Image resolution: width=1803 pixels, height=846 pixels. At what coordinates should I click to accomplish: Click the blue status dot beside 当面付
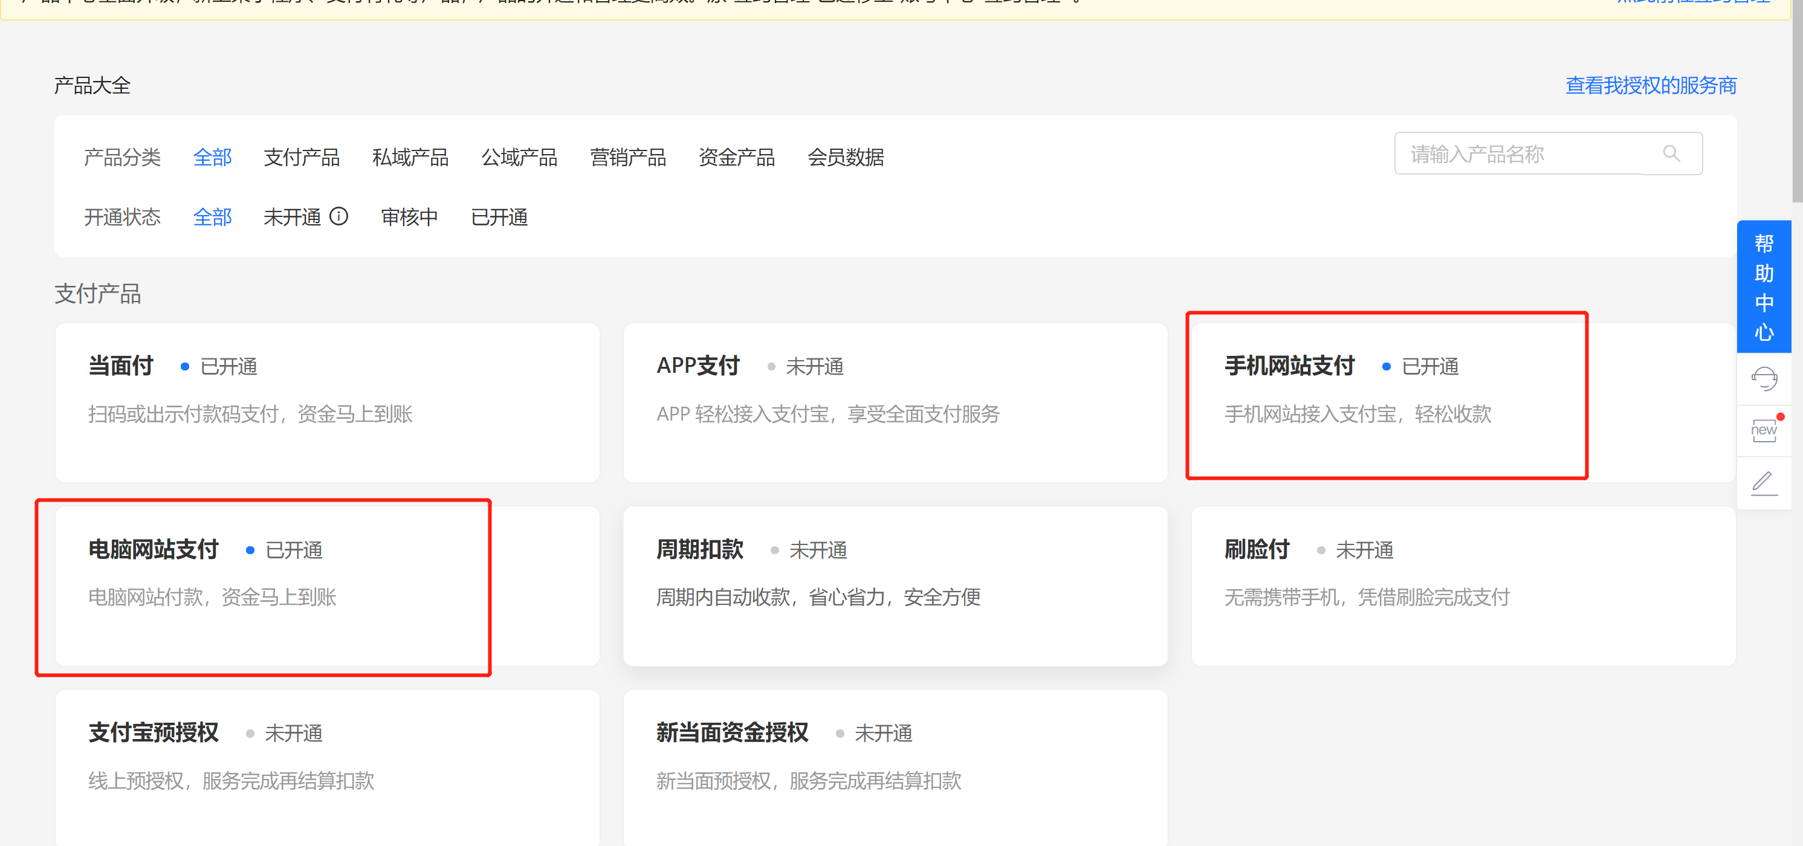[184, 366]
